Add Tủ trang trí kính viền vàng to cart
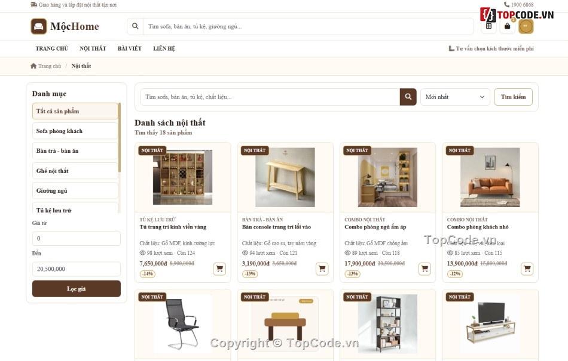The height and width of the screenshot is (361, 568). coord(219,269)
